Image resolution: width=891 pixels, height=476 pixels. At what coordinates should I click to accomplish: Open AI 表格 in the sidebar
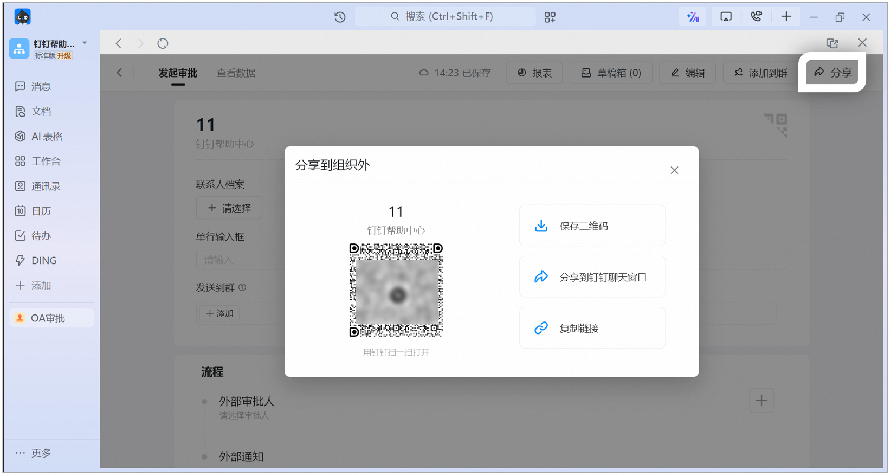tap(39, 137)
